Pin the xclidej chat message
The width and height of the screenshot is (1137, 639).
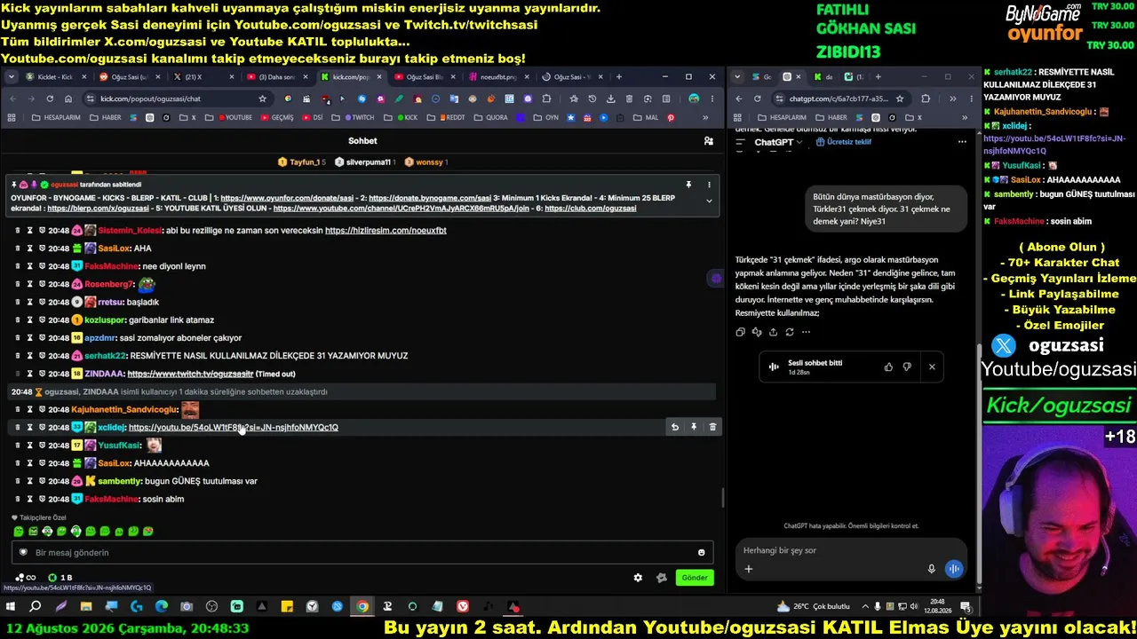click(x=694, y=427)
